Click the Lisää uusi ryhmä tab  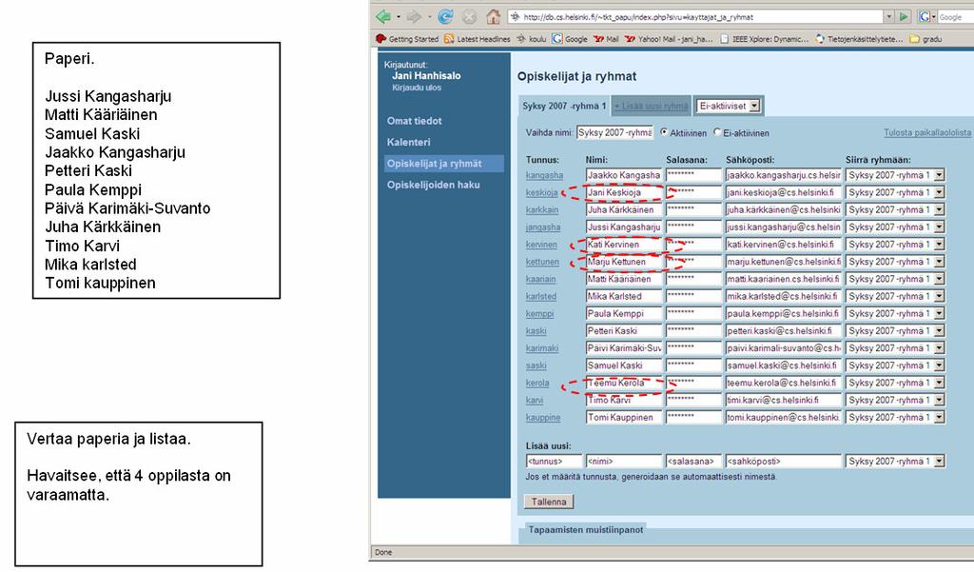pos(651,107)
